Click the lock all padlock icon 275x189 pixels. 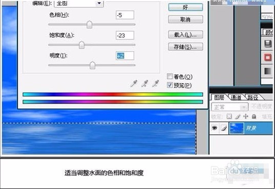pos(254,116)
